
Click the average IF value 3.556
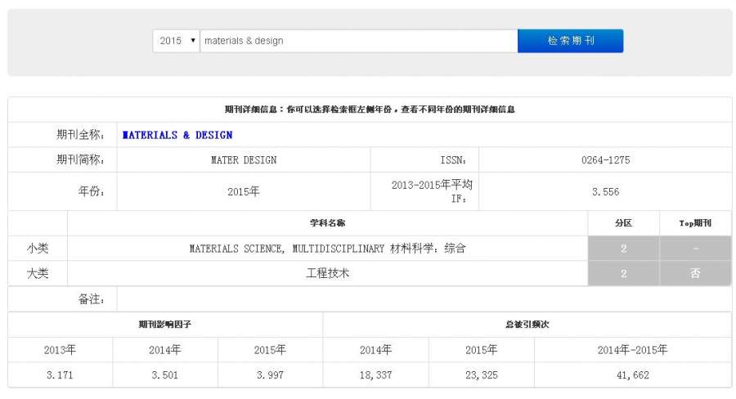[605, 191]
